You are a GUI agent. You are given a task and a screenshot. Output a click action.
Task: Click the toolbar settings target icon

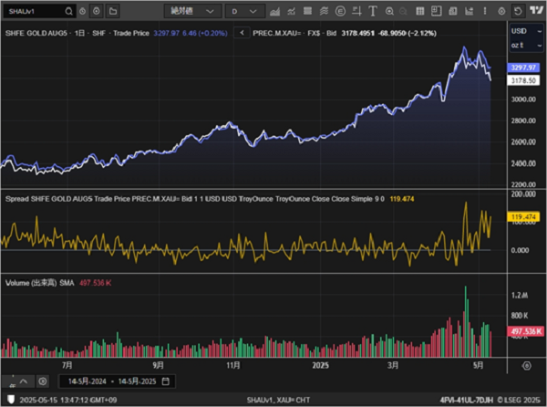pos(501,12)
